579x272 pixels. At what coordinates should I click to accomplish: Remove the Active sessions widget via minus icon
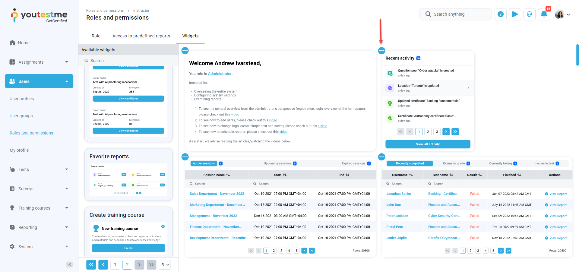185,157
